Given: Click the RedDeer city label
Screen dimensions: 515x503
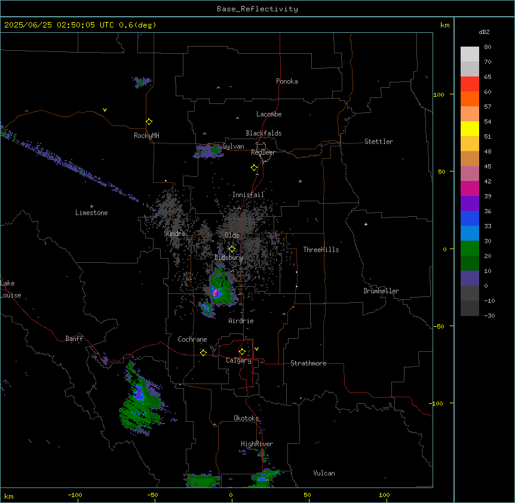Looking at the screenshot, I should coord(263,152).
